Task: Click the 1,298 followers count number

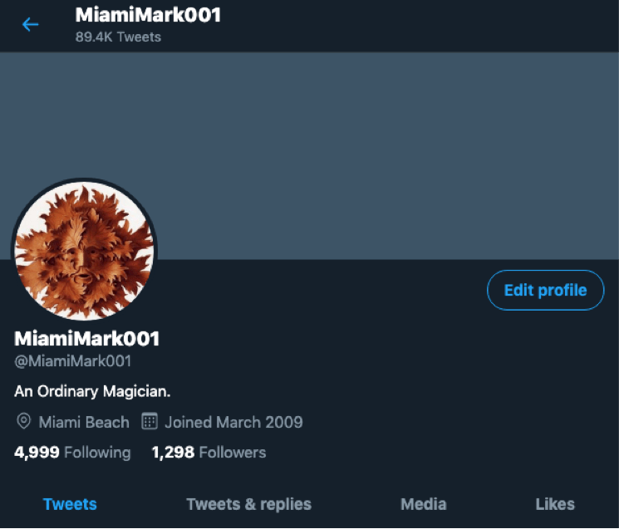Action: tap(173, 453)
